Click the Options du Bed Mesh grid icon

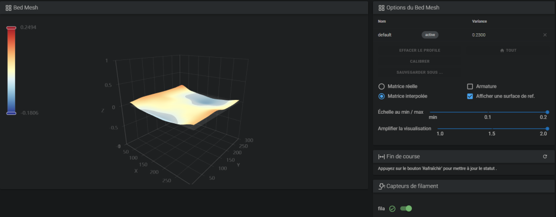(x=381, y=7)
